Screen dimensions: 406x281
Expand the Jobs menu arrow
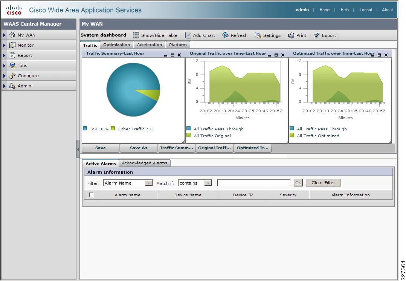5,66
